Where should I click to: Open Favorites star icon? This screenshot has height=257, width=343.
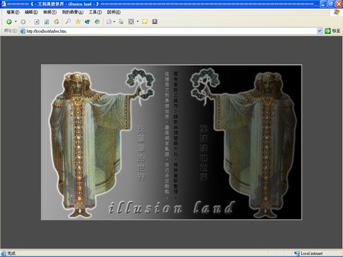tap(78, 21)
